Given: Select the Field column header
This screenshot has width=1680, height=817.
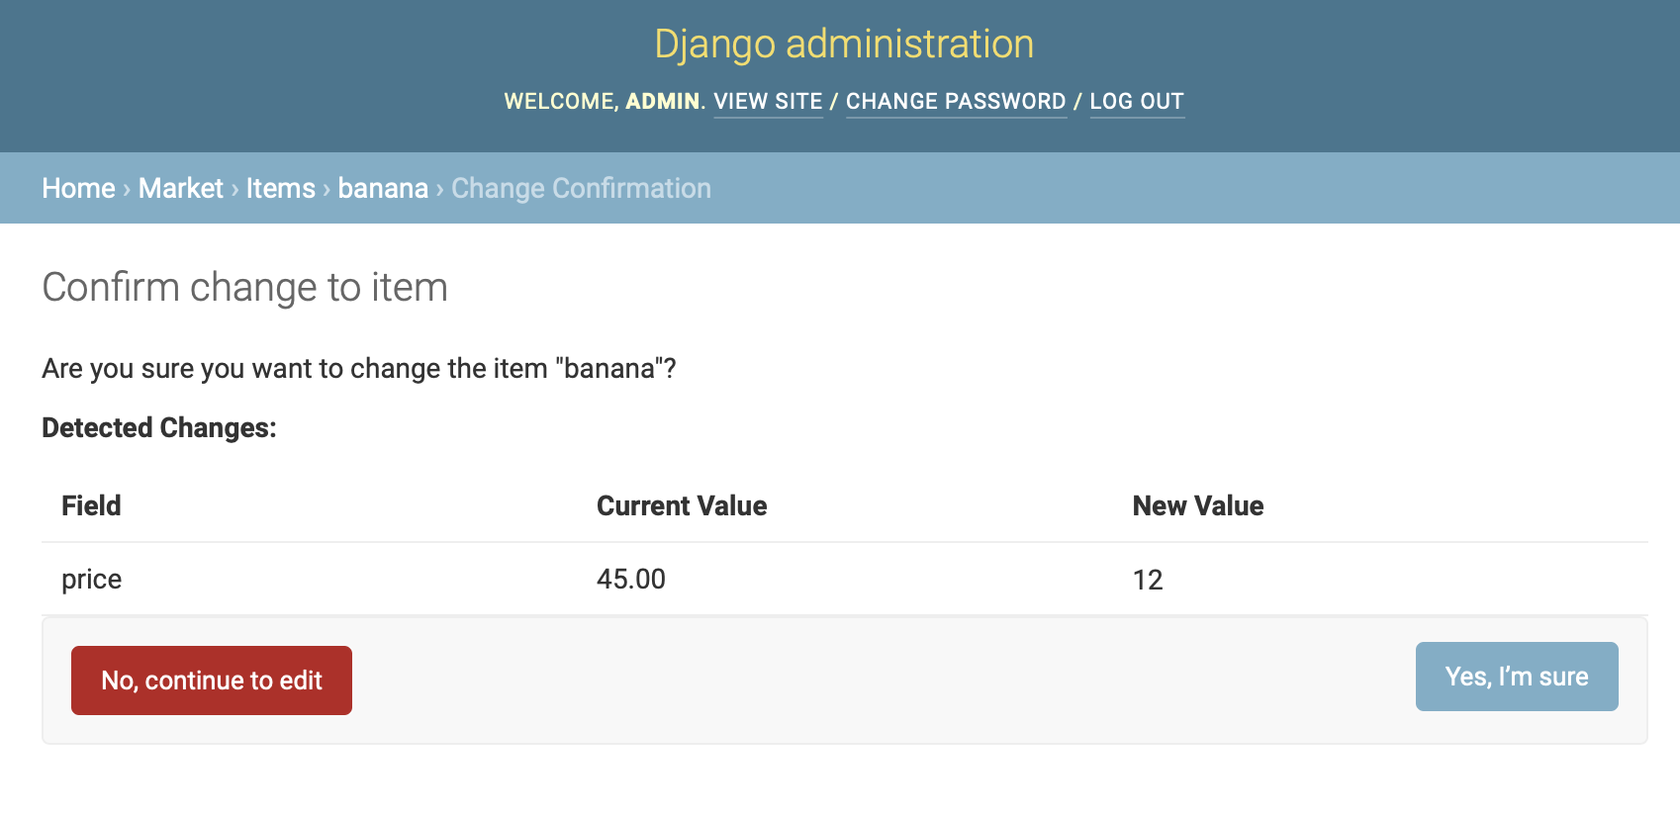Looking at the screenshot, I should (90, 505).
